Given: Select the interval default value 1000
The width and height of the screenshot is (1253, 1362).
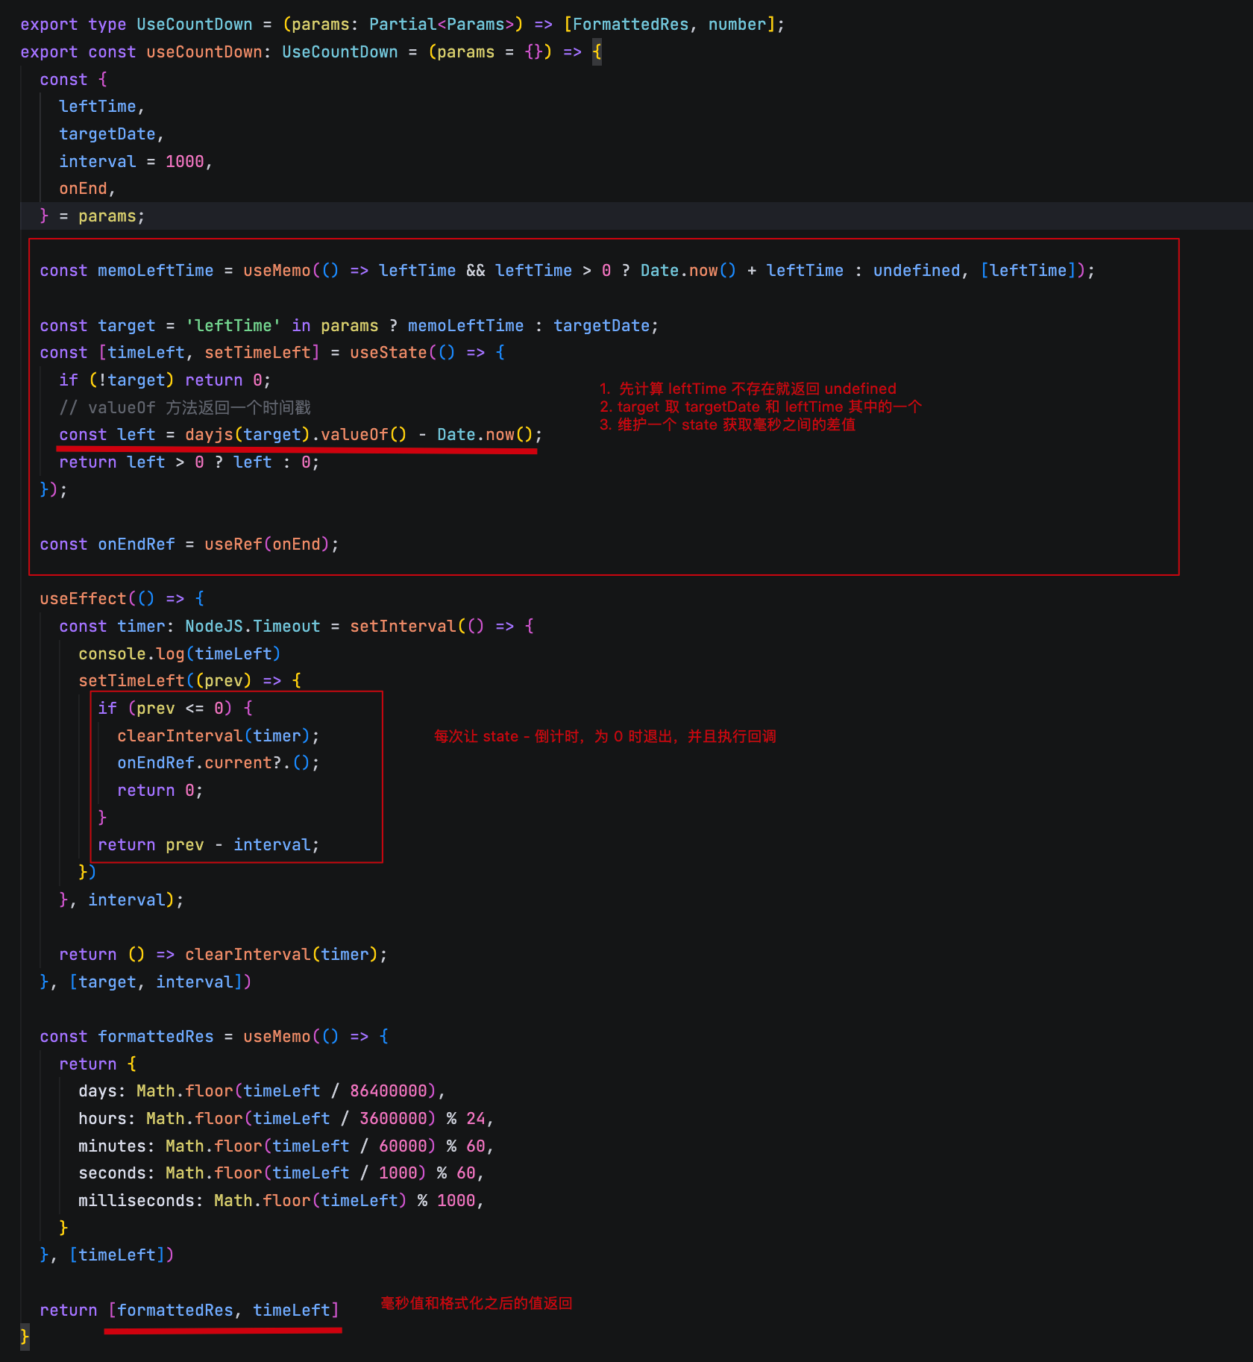Looking at the screenshot, I should [184, 162].
